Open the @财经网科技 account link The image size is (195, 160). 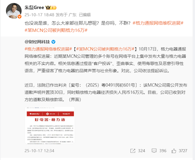click(x=37, y=42)
